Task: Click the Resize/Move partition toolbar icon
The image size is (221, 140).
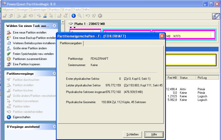Action: click(x=5, y=16)
